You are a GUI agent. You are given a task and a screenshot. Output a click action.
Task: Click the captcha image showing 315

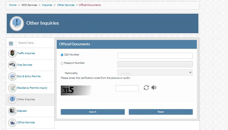point(76,90)
